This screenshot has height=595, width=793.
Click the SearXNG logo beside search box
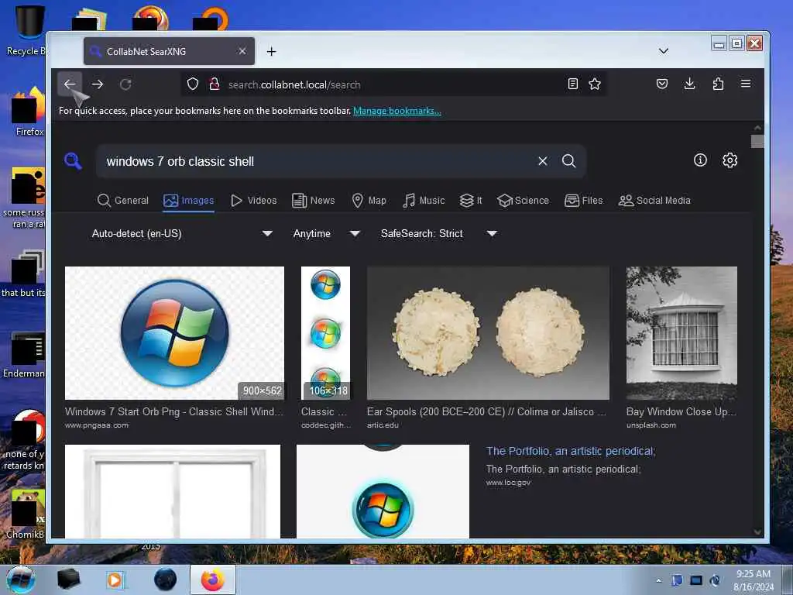click(x=73, y=161)
